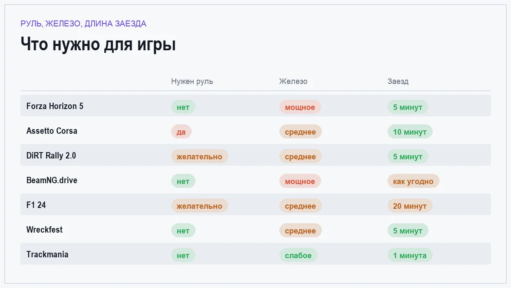Click the 'Железо' column header
The height and width of the screenshot is (288, 511).
click(x=293, y=81)
